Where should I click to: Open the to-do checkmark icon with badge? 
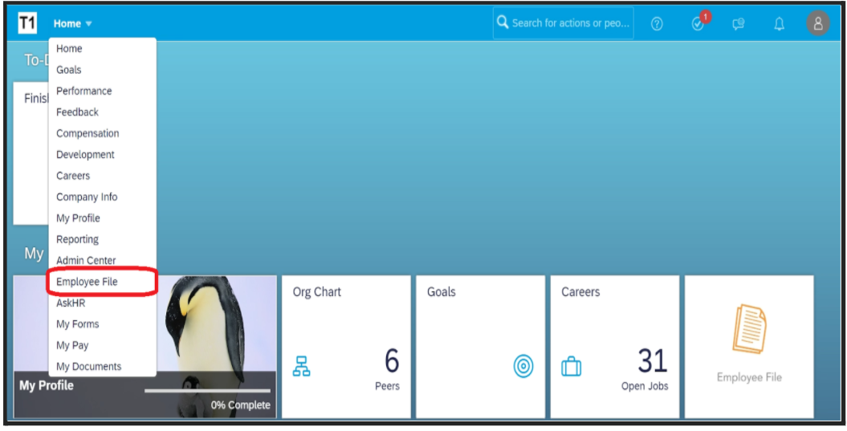698,24
